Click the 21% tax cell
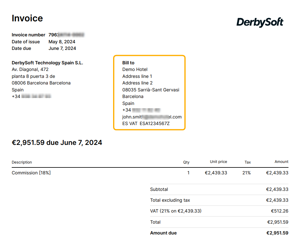The image size is (299, 242). pyautogui.click(x=246, y=173)
